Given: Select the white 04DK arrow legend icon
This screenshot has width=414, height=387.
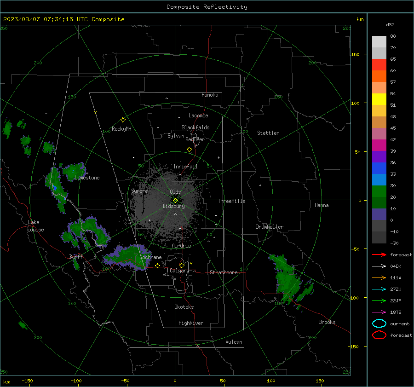Looking at the screenshot, I should pyautogui.click(x=379, y=266).
